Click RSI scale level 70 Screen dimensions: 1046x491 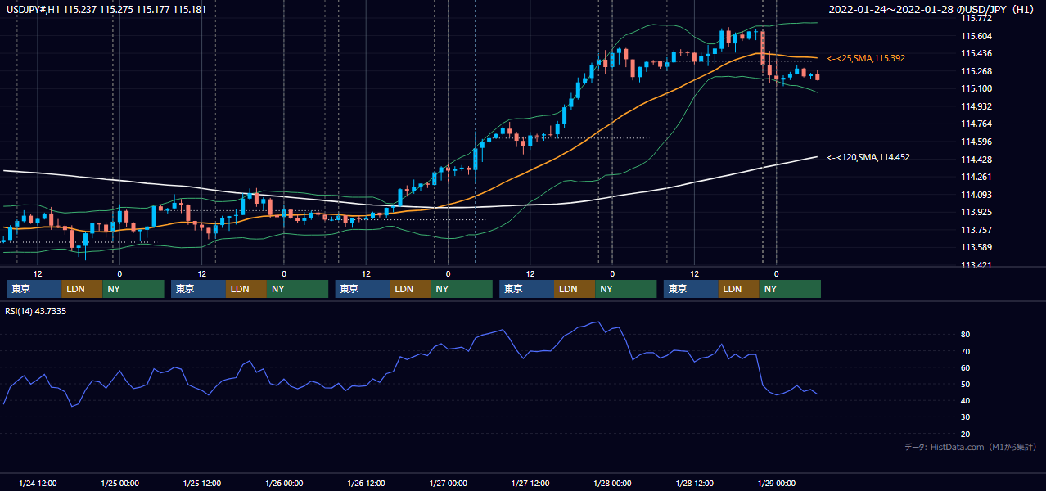click(x=966, y=351)
